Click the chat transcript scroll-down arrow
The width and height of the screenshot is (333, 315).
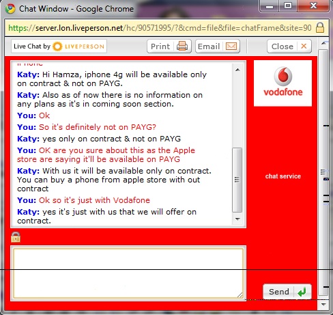coord(237,219)
